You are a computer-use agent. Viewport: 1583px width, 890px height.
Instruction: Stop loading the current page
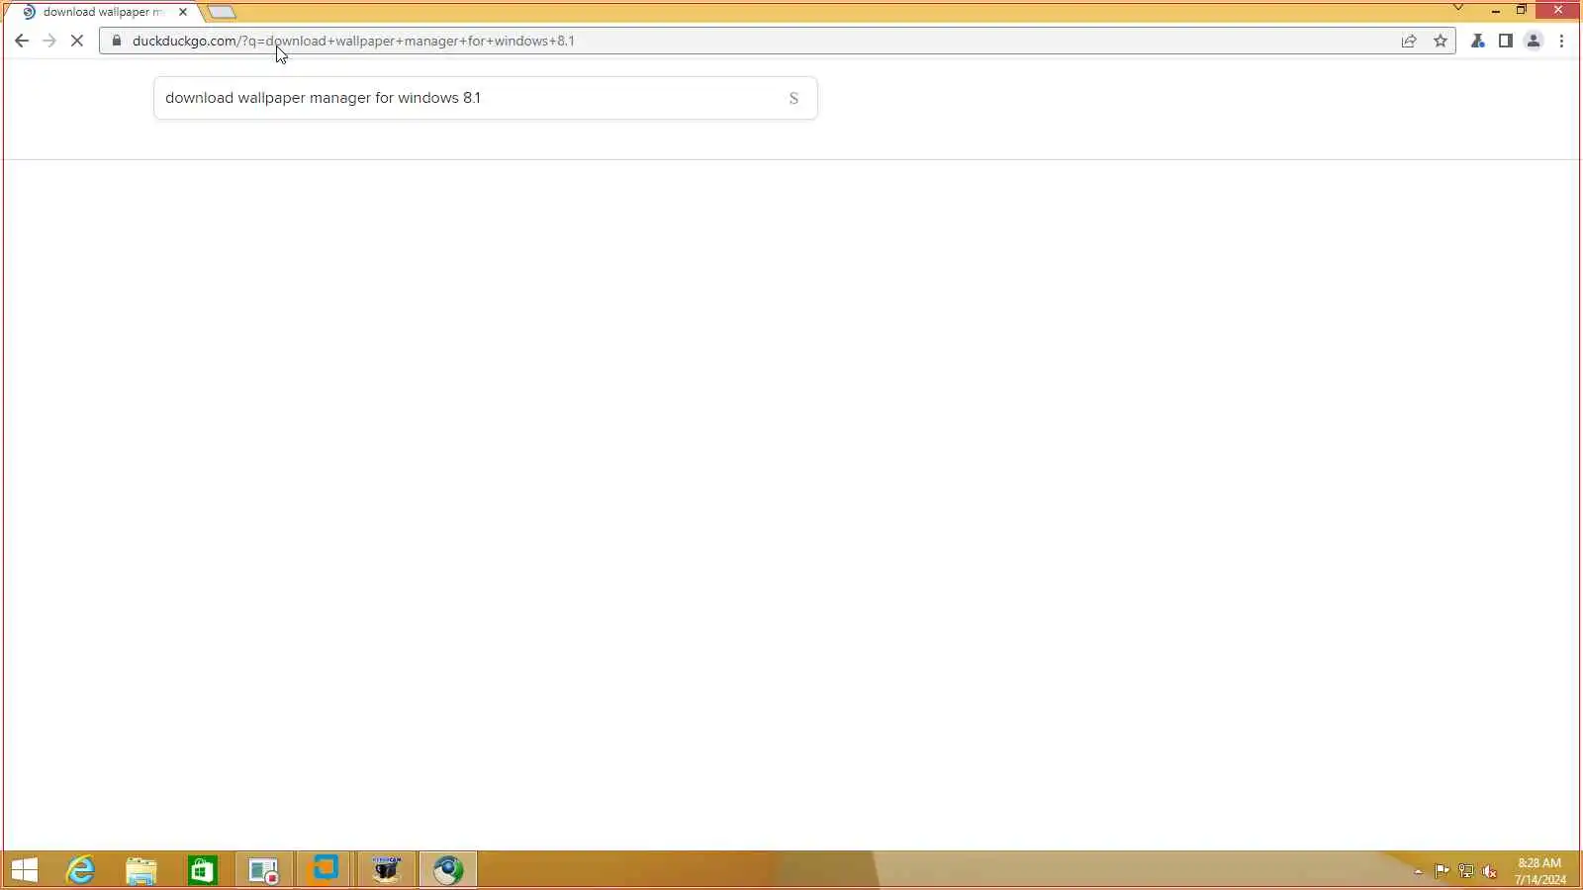tap(77, 41)
